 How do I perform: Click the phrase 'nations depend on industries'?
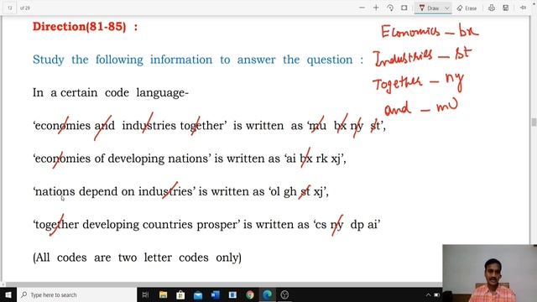[x=114, y=191]
